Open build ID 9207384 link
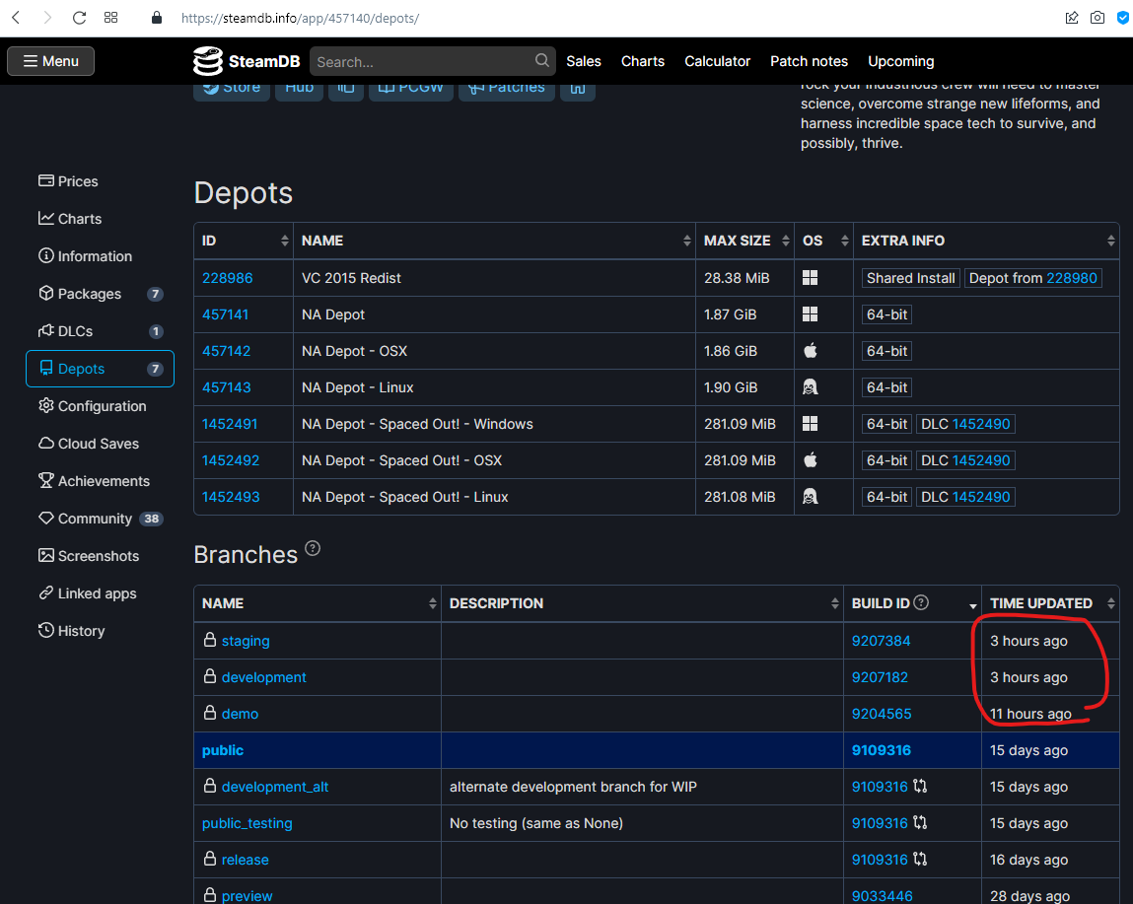This screenshot has width=1133, height=904. (x=881, y=641)
